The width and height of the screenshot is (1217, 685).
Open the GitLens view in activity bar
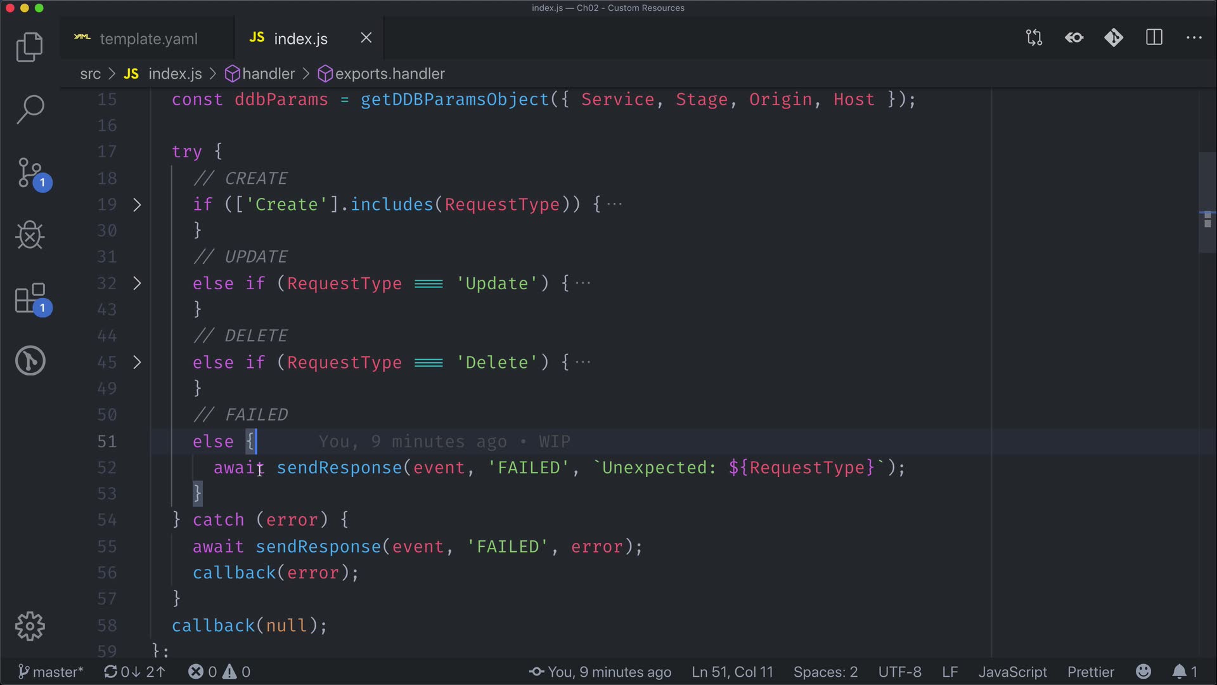click(30, 361)
